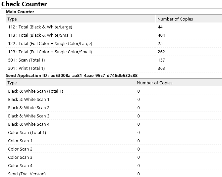Select the 113 Total Black & White/Small row
Screen dimensions: 222x177
(40, 35)
